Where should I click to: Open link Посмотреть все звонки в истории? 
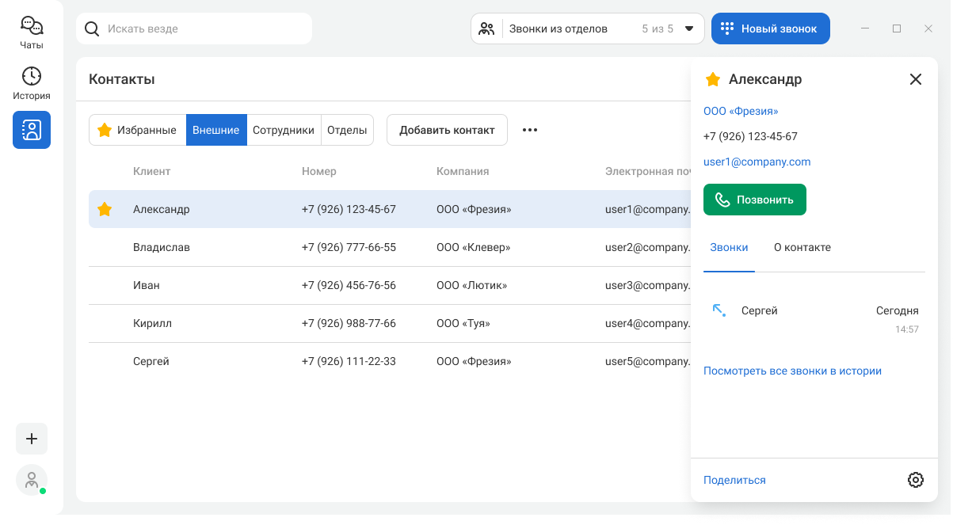tap(792, 371)
